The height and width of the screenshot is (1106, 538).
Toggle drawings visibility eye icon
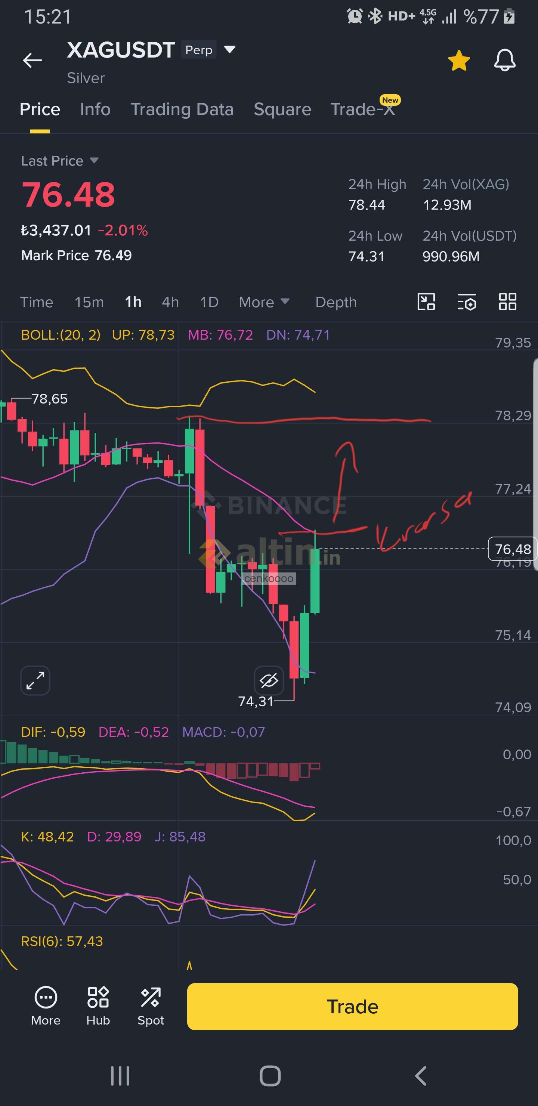(x=269, y=680)
